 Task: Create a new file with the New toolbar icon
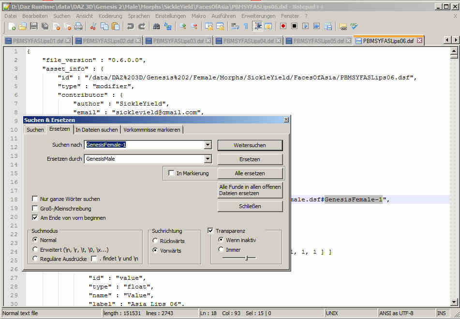point(12,27)
